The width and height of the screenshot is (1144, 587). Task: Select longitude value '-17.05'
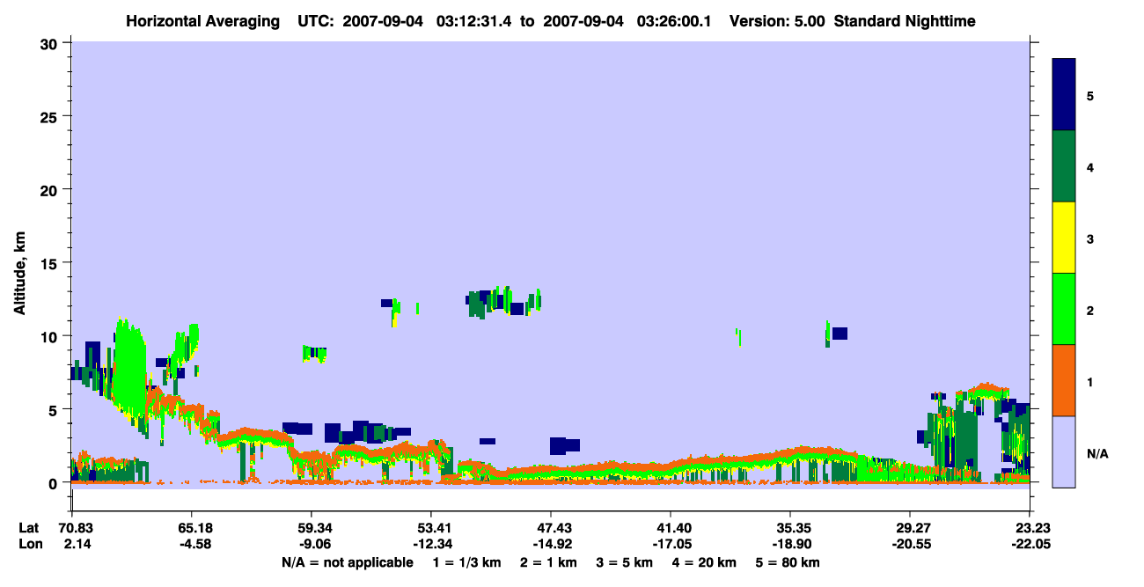(x=674, y=544)
